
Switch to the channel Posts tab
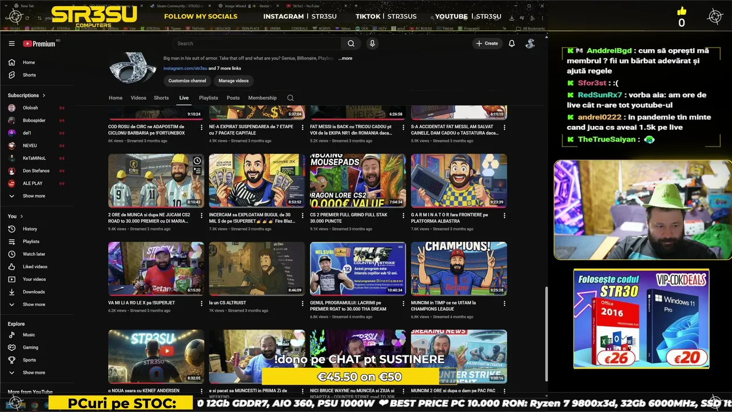(233, 98)
